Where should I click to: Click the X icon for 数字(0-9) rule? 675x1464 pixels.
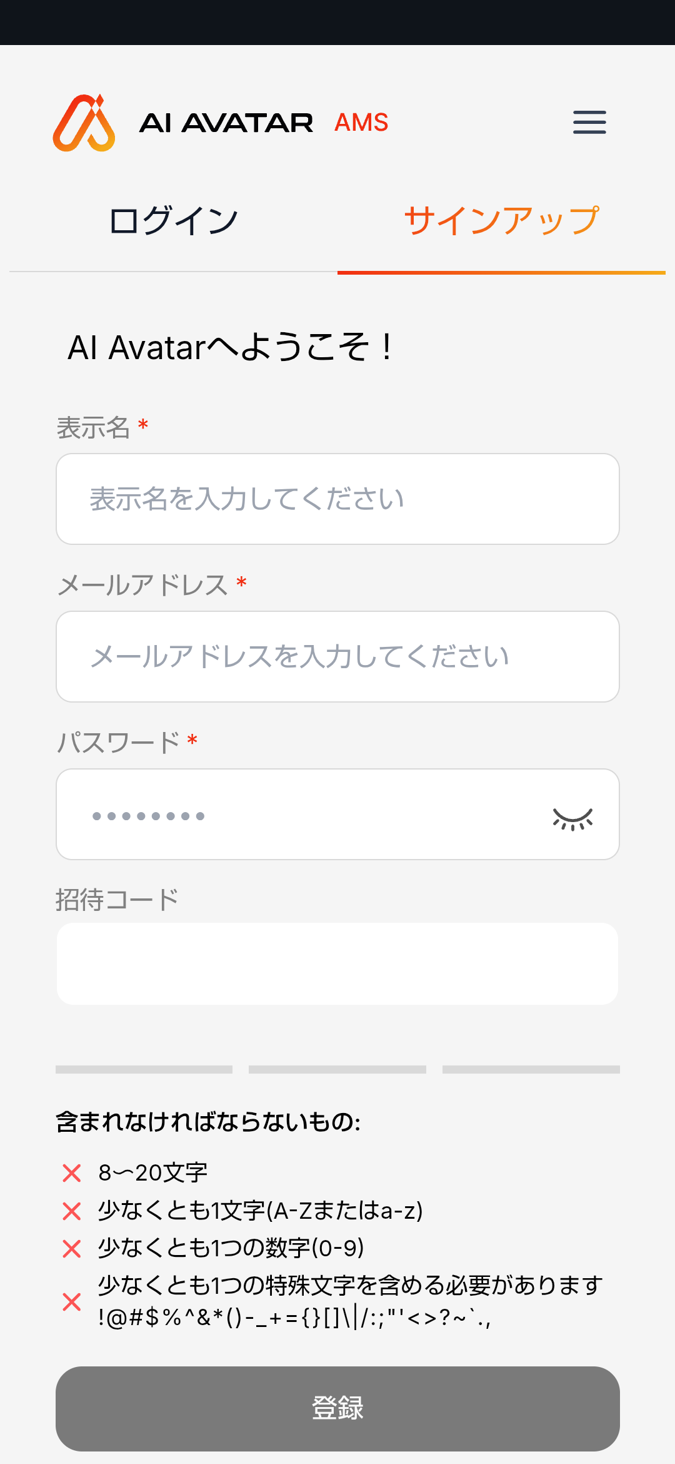72,1249
